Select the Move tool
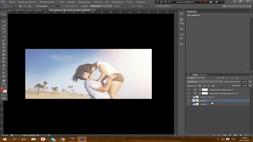Viewport: 253px width, 142px height. 4,14
